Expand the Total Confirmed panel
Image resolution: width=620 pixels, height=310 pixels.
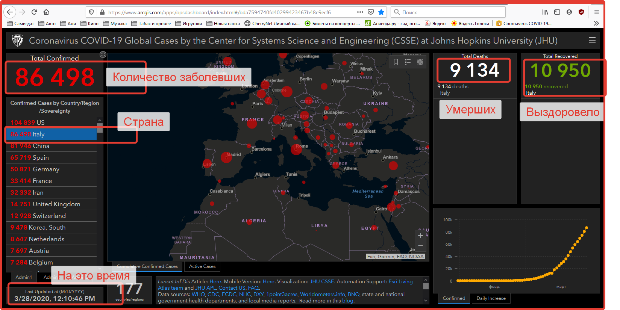coord(103,55)
